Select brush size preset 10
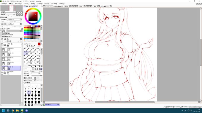Screen dimensions: 202x113 (26, 92)
